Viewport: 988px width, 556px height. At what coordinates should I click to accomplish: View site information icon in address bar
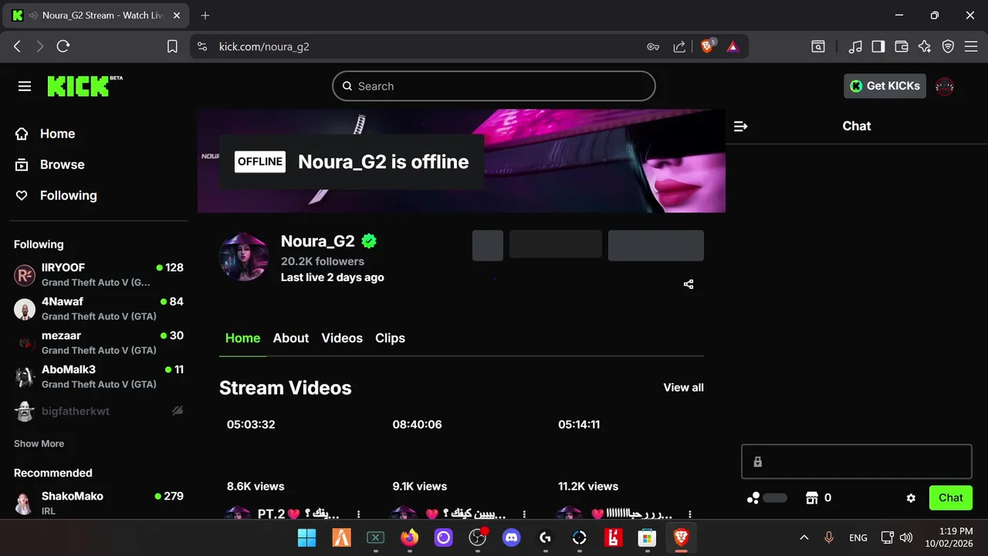[202, 46]
